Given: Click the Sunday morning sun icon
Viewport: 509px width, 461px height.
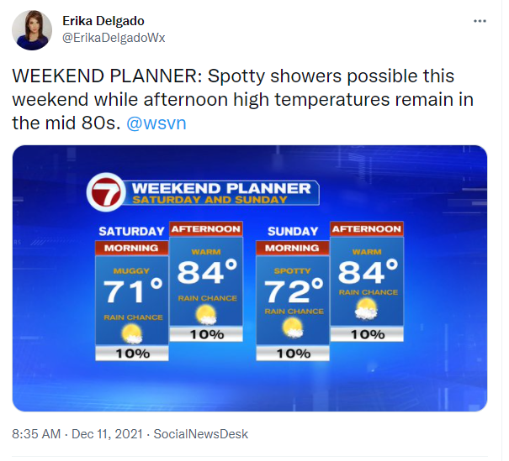Looking at the screenshot, I should tap(292, 327).
